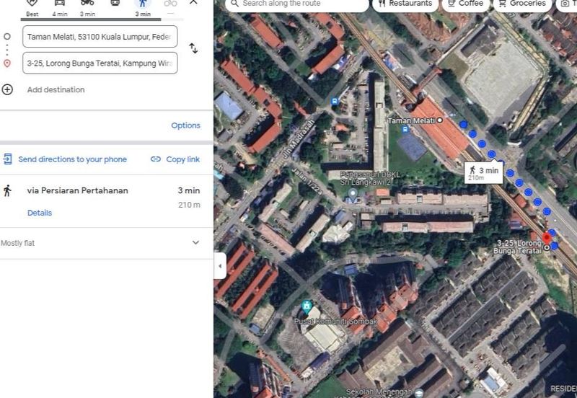Edit the Lorong Bunga Teratai destination field
Image resolution: width=577 pixels, height=398 pixels.
[x=100, y=63]
